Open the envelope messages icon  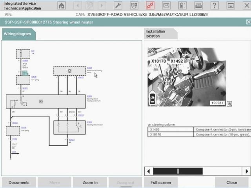pyautogui.click(x=166, y=5)
